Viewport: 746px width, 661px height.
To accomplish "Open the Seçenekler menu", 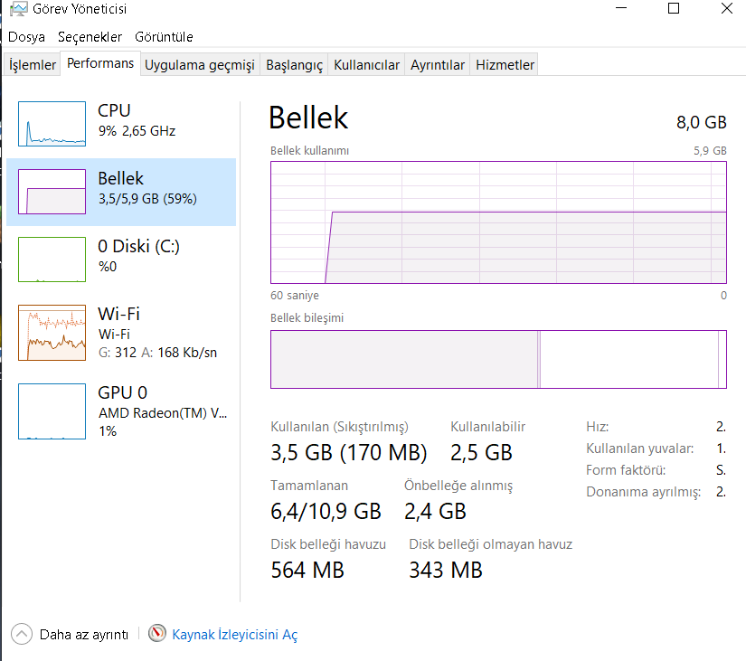I will [90, 37].
